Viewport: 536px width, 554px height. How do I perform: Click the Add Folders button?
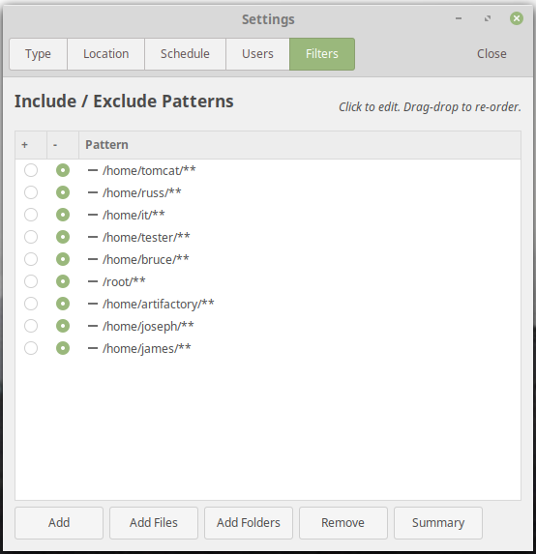(x=249, y=523)
